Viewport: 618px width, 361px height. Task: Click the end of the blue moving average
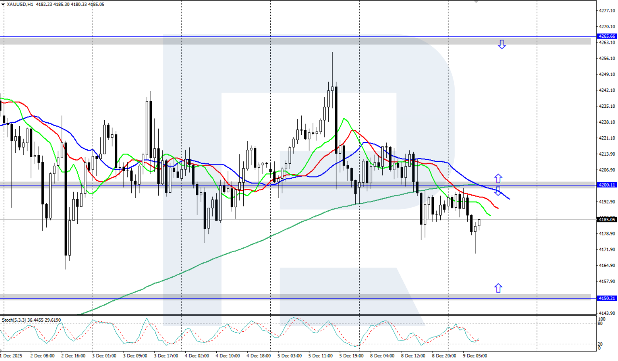509,199
